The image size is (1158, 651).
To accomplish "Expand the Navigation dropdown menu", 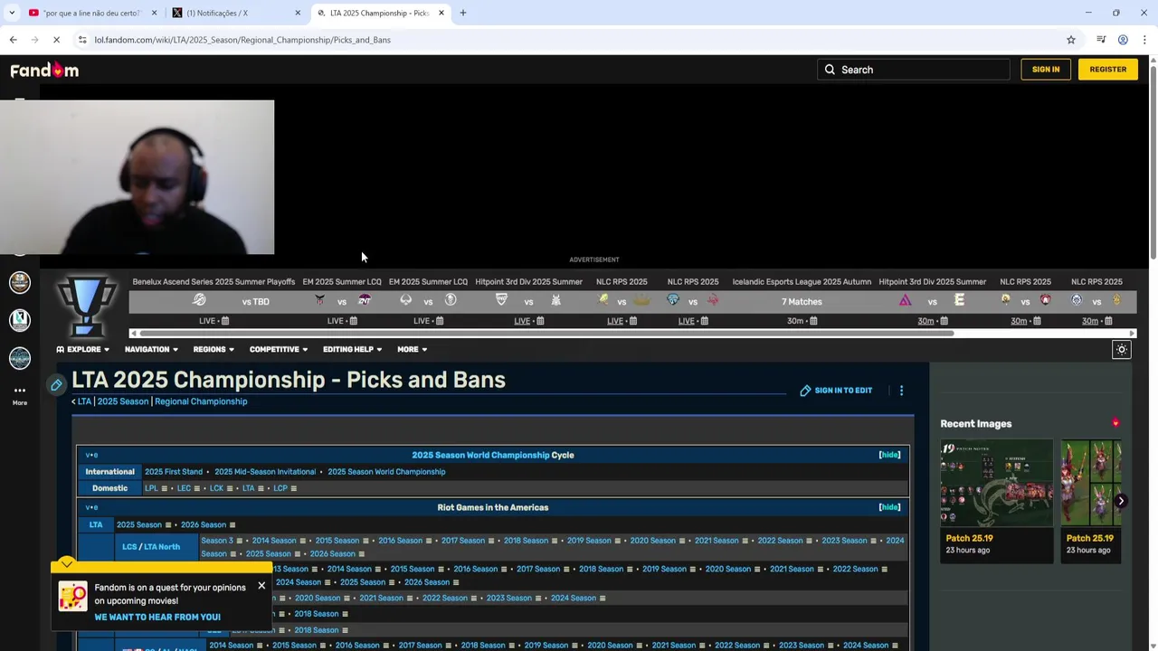I will tap(151, 349).
